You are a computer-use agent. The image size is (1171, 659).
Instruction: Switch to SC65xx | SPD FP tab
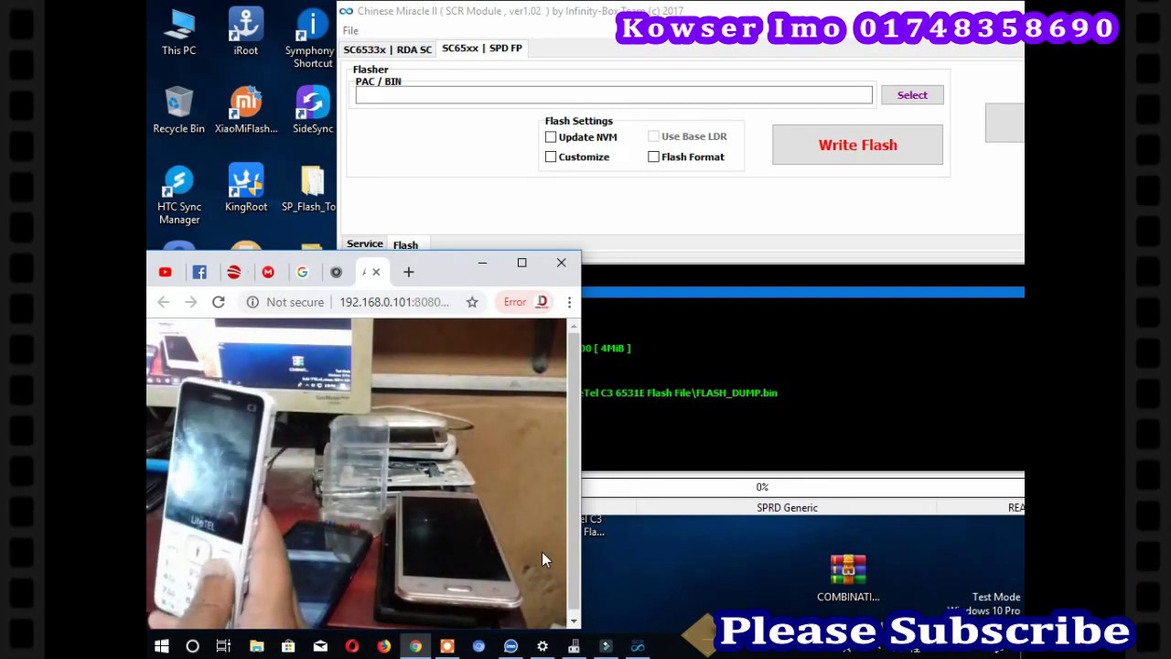click(x=482, y=49)
